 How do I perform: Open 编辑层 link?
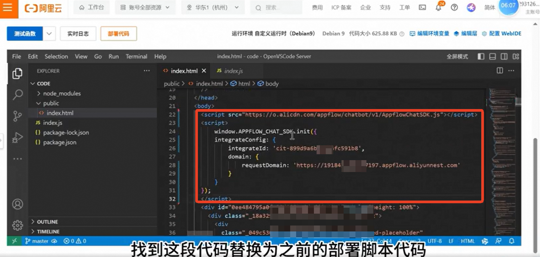pyautogui.click(x=466, y=34)
